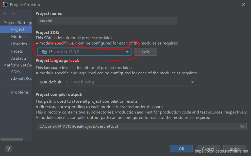Show Problems section in sidebar

point(20,92)
